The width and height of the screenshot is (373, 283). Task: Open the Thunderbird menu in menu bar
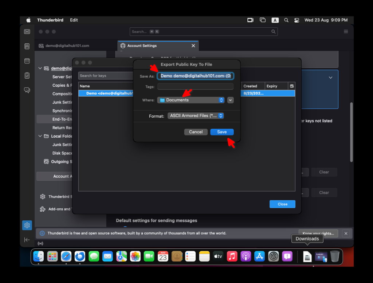click(x=50, y=20)
